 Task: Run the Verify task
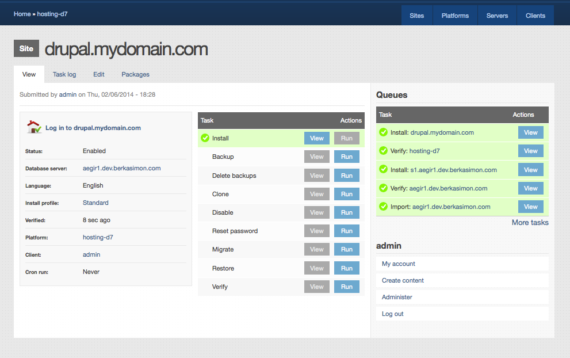pos(346,287)
